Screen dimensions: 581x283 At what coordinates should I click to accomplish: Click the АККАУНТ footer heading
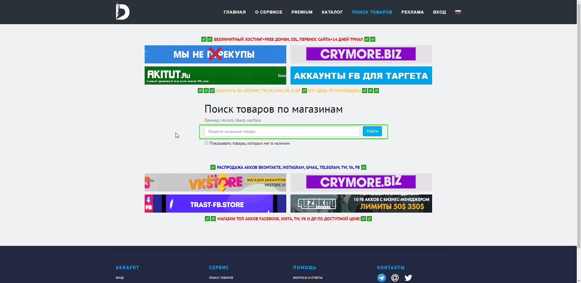click(127, 268)
